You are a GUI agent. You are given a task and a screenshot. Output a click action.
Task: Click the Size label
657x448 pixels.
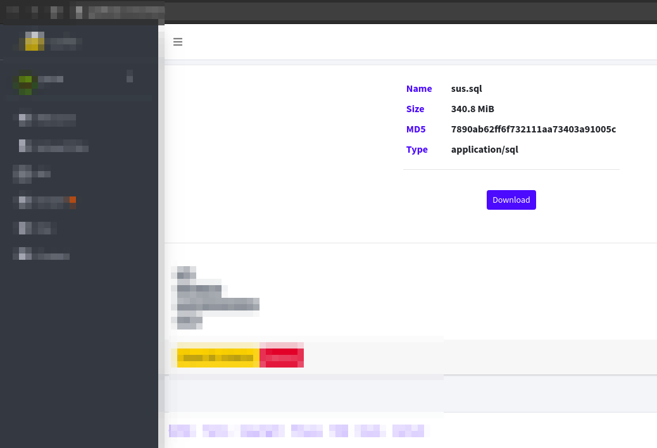point(415,109)
